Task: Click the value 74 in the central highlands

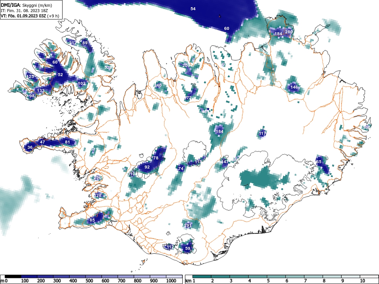Action: [x=181, y=169]
